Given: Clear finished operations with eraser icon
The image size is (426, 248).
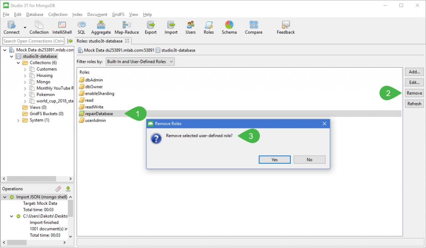Looking at the screenshot, I should click(x=58, y=189).
